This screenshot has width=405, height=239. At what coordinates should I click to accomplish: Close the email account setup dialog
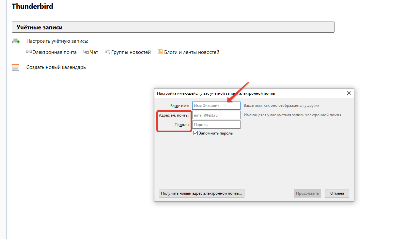[x=349, y=93]
